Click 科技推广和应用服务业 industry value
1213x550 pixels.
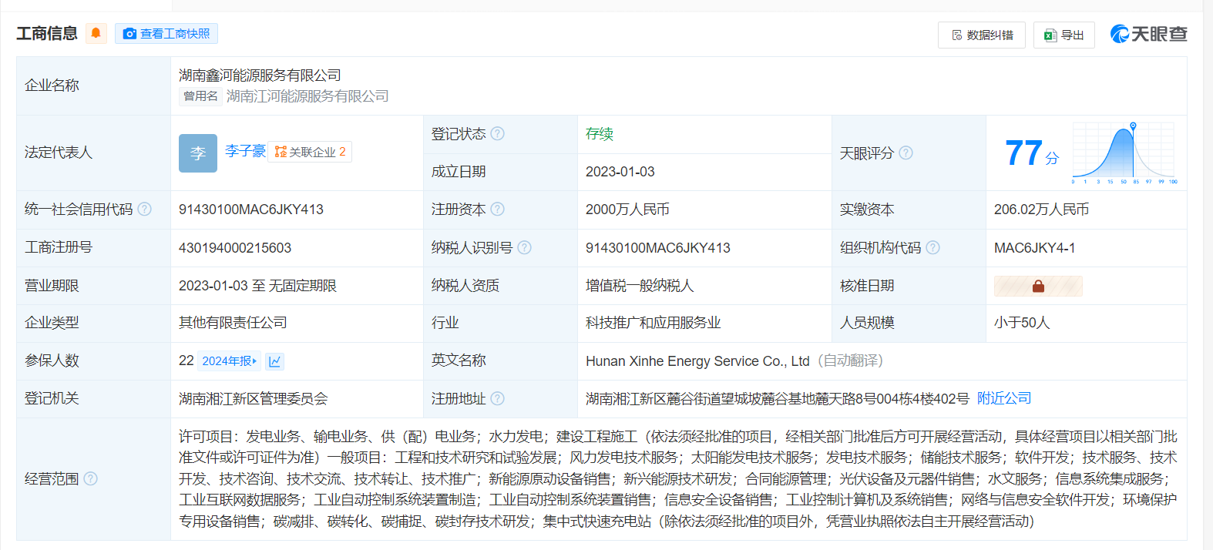pyautogui.click(x=654, y=323)
